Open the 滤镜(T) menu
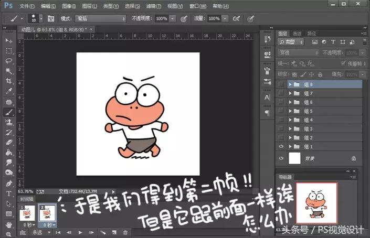Viewport: 370px width, 238px height. coord(154,6)
